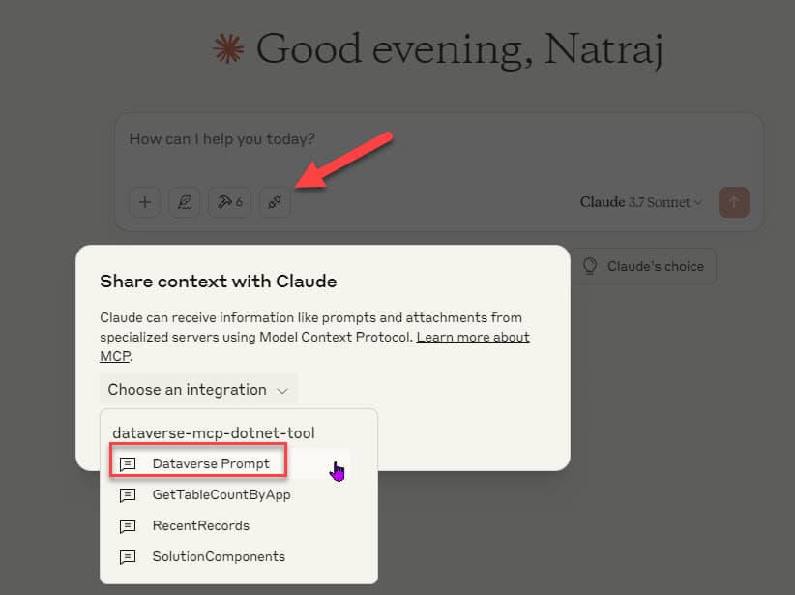This screenshot has height=595, width=795.
Task: Open the Choose an integration dropdown
Action: [198, 390]
